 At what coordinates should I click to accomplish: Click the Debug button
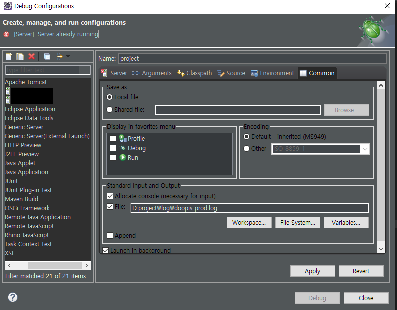click(x=317, y=298)
